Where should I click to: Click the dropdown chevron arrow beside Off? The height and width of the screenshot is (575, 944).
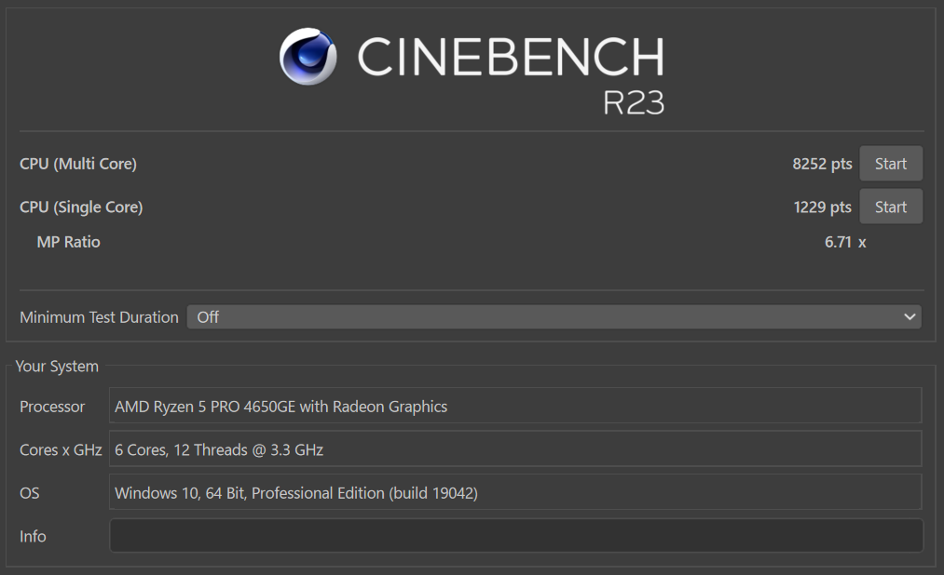(910, 316)
